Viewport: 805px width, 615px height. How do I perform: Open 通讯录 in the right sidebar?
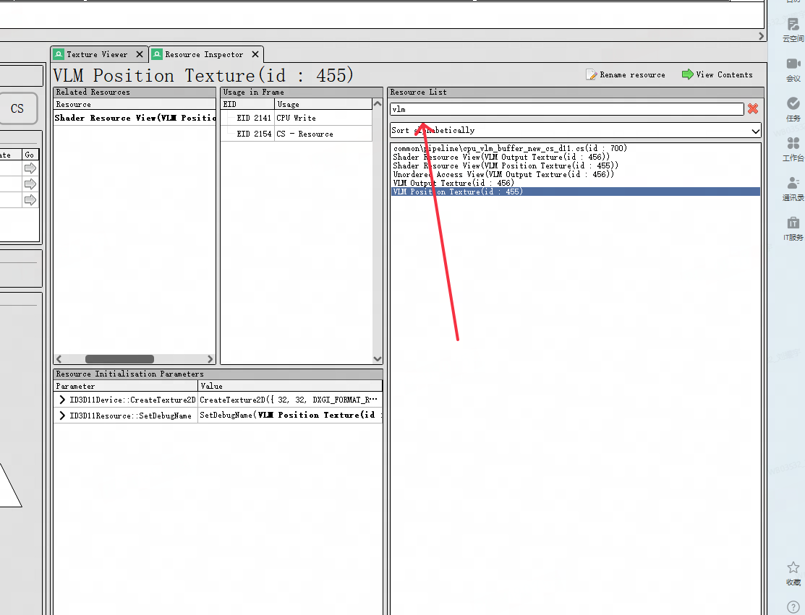pyautogui.click(x=793, y=189)
